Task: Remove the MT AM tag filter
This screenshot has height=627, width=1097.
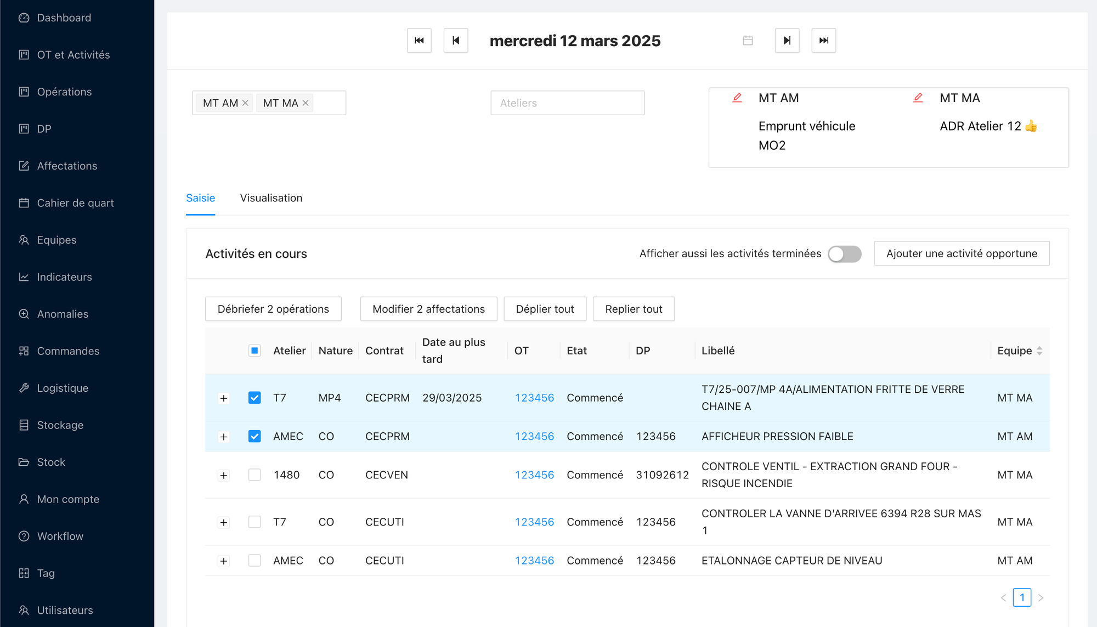Action: pyautogui.click(x=245, y=103)
